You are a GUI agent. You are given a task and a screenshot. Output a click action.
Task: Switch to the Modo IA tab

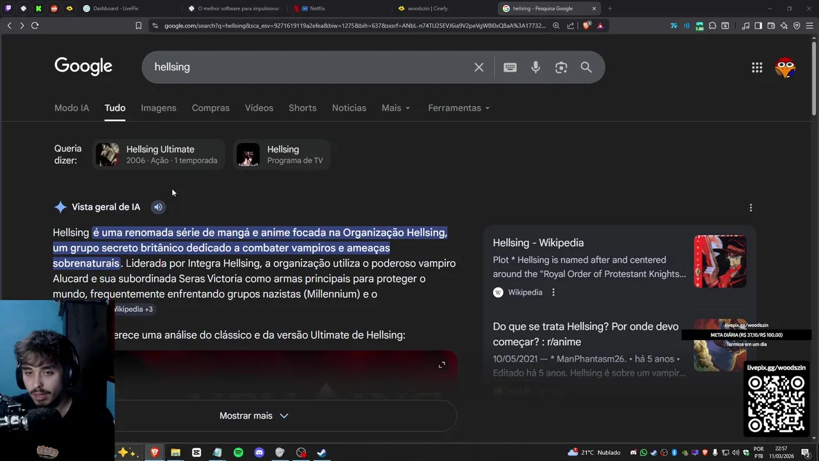[72, 108]
